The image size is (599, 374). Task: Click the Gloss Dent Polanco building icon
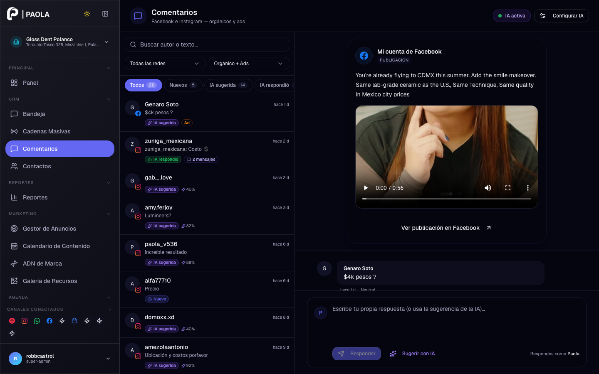pyautogui.click(x=16, y=42)
